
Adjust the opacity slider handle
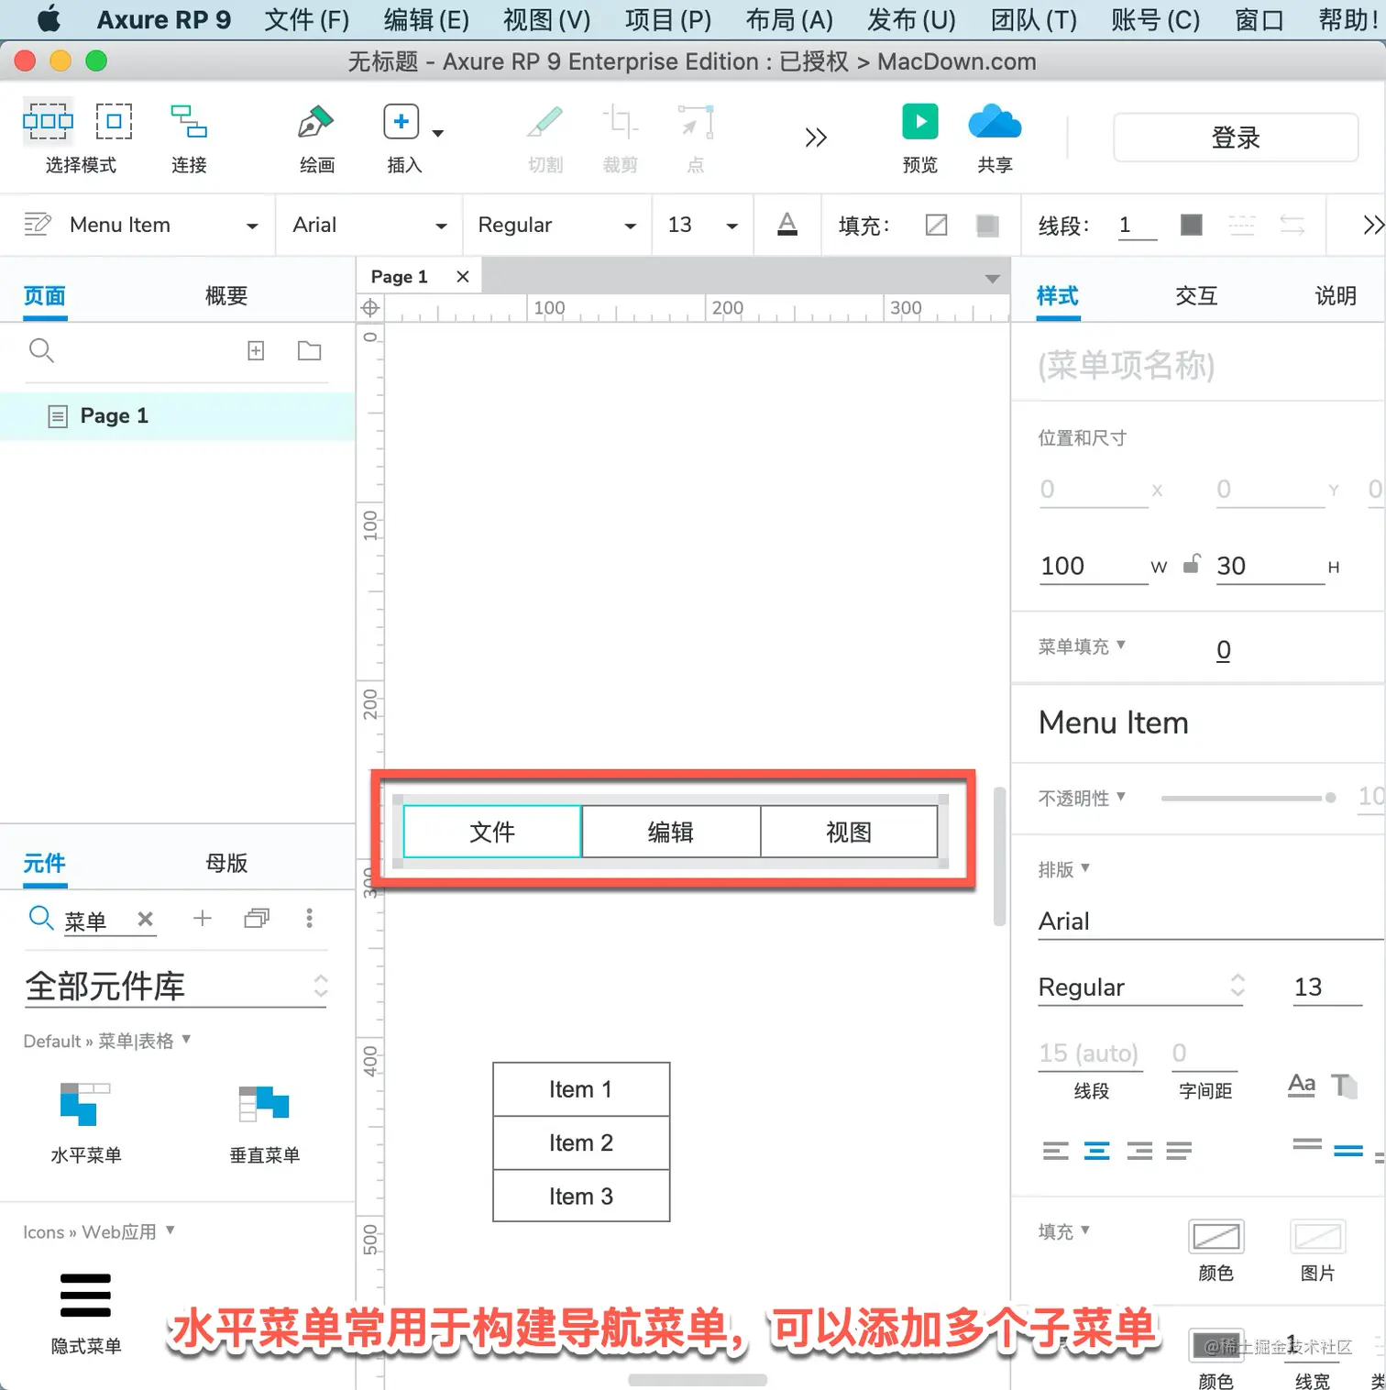(1330, 798)
